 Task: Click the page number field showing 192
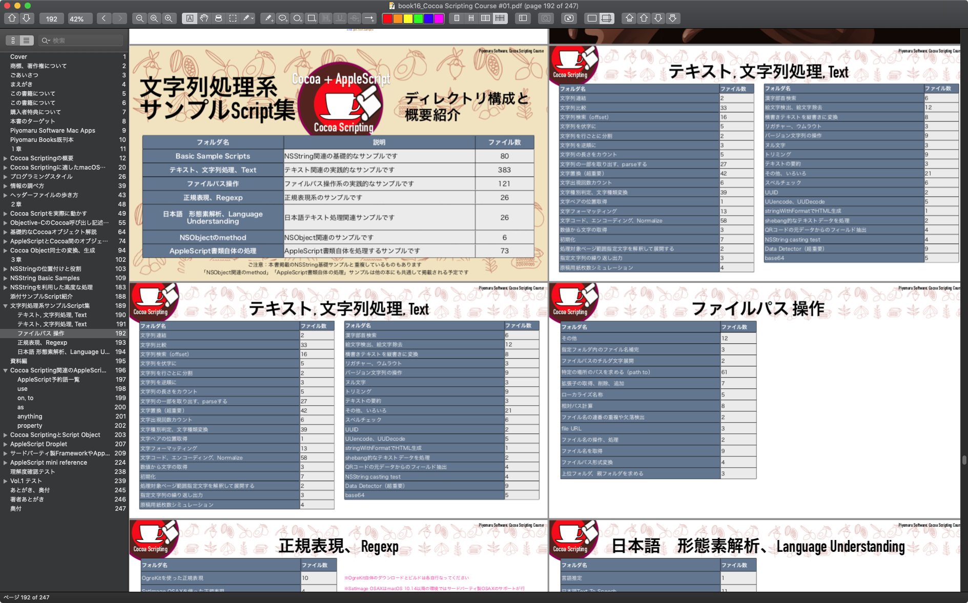pyautogui.click(x=52, y=19)
